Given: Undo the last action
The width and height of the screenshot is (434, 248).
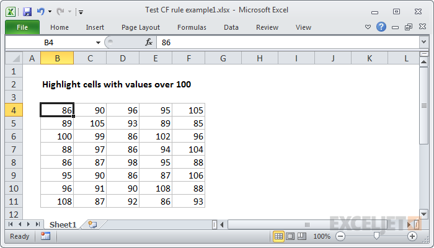Looking at the screenshot, I should click(41, 12).
